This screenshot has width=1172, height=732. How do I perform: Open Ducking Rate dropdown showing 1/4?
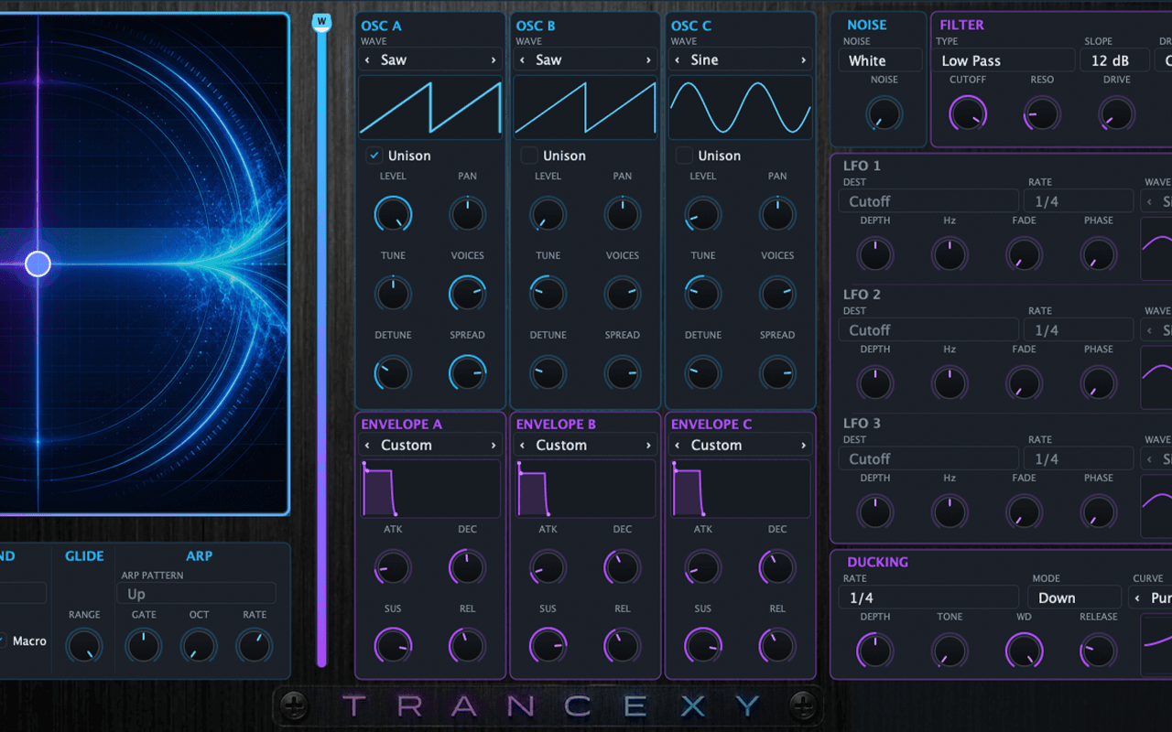[x=928, y=597]
